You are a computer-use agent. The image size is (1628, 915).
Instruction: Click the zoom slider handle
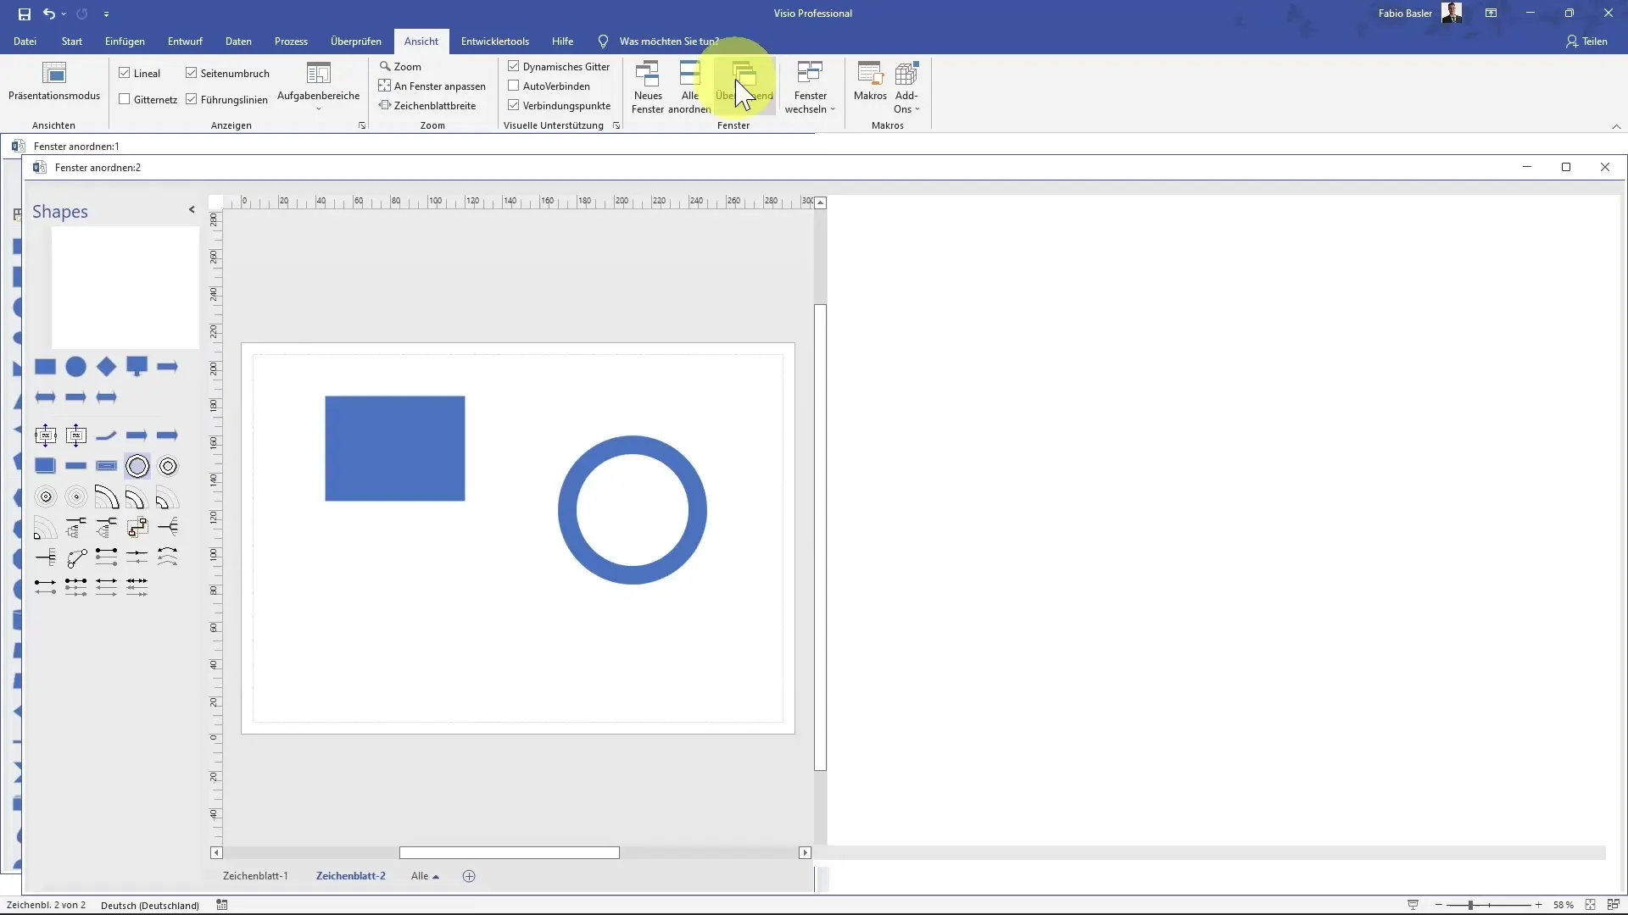[x=1470, y=905]
